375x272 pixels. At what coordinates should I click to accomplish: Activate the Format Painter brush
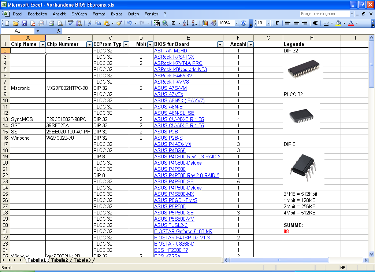pos(119,23)
